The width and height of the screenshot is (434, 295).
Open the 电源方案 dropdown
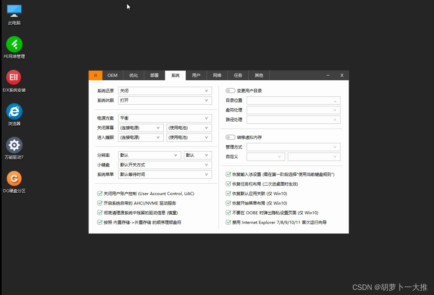tap(165, 118)
